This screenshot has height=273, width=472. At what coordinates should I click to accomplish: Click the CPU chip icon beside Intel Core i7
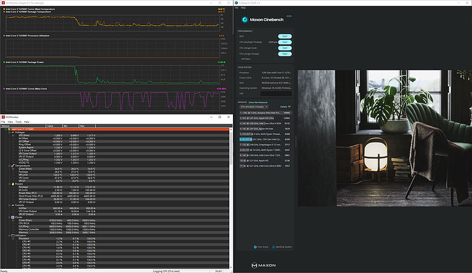click(x=9, y=129)
